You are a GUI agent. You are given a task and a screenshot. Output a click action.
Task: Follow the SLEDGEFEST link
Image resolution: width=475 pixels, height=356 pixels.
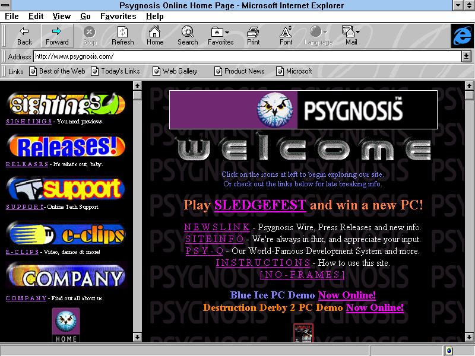260,205
